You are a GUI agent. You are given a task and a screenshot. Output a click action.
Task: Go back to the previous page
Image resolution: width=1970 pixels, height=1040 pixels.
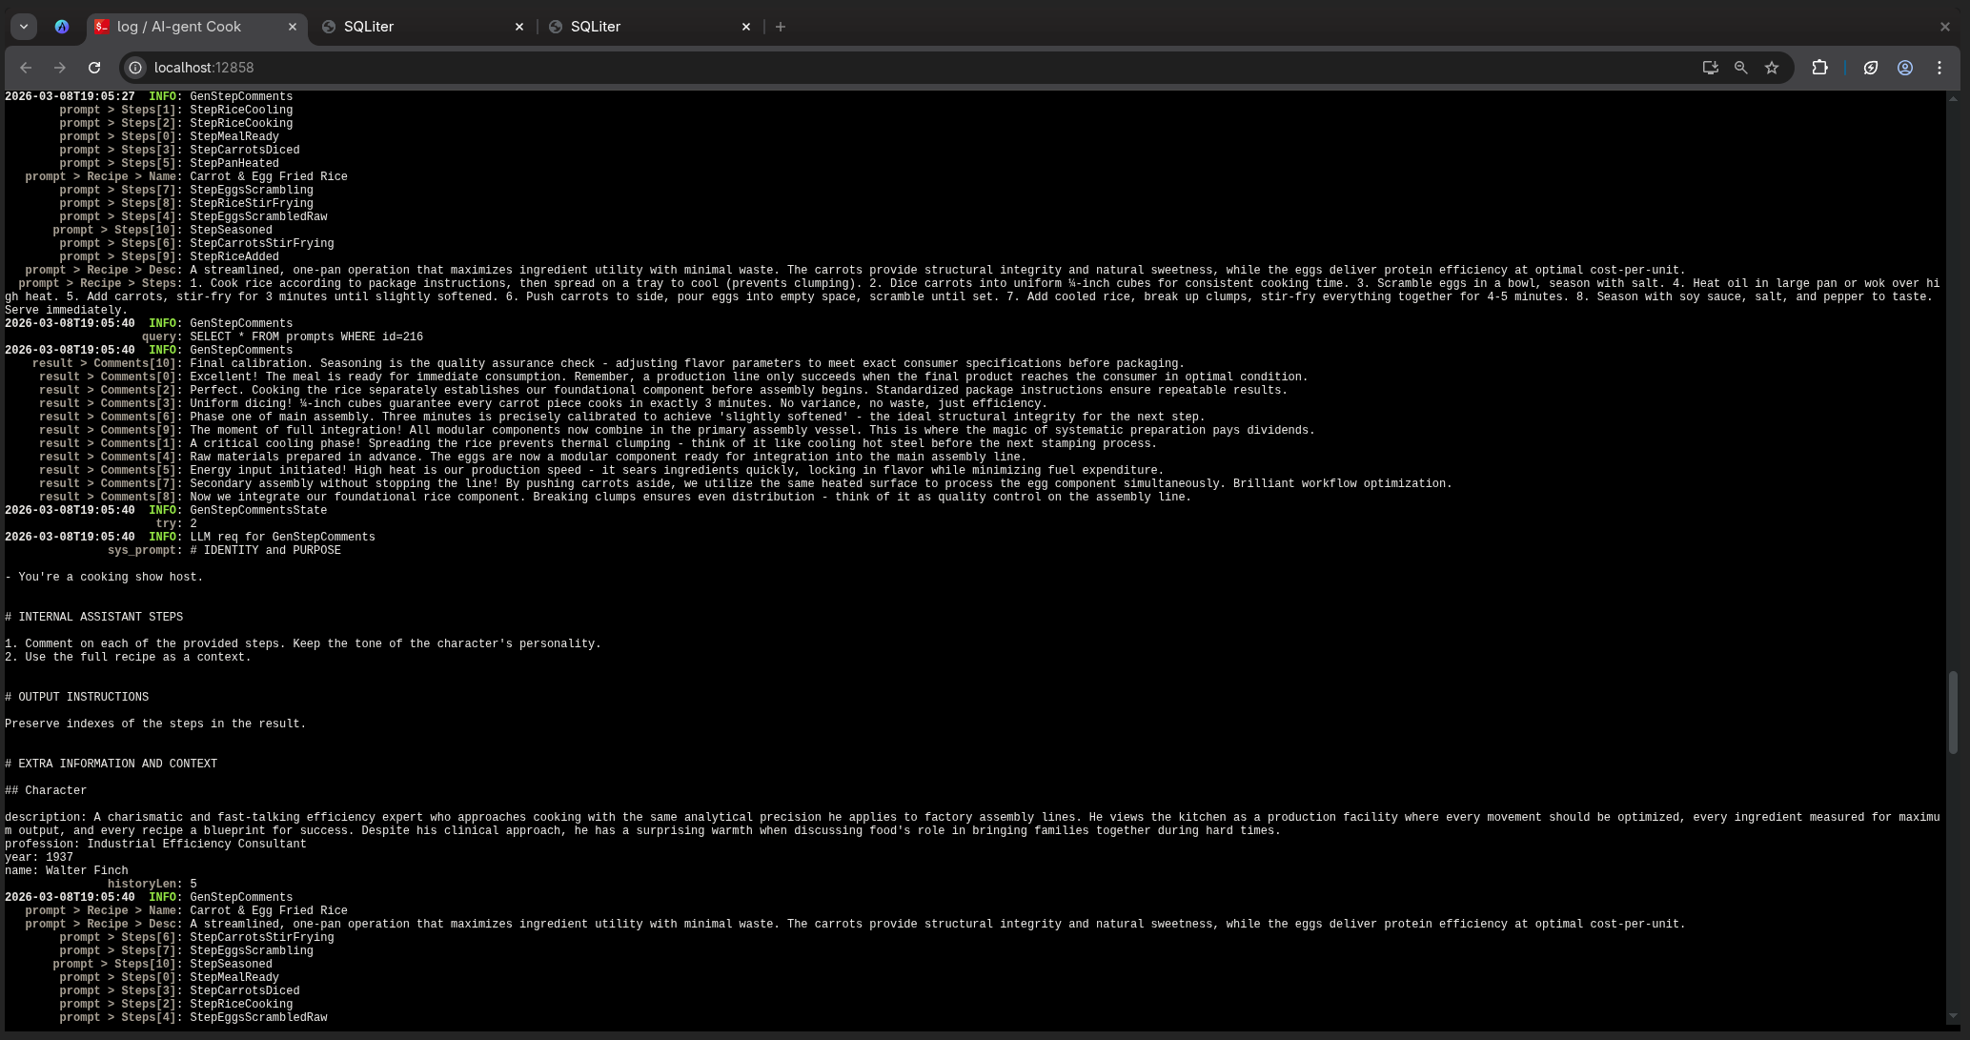point(26,68)
